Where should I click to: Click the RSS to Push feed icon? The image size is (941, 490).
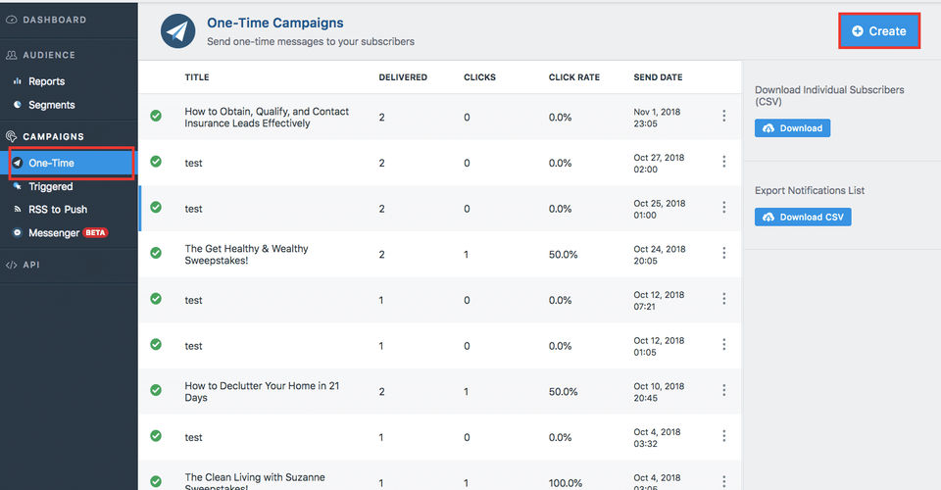(18, 210)
